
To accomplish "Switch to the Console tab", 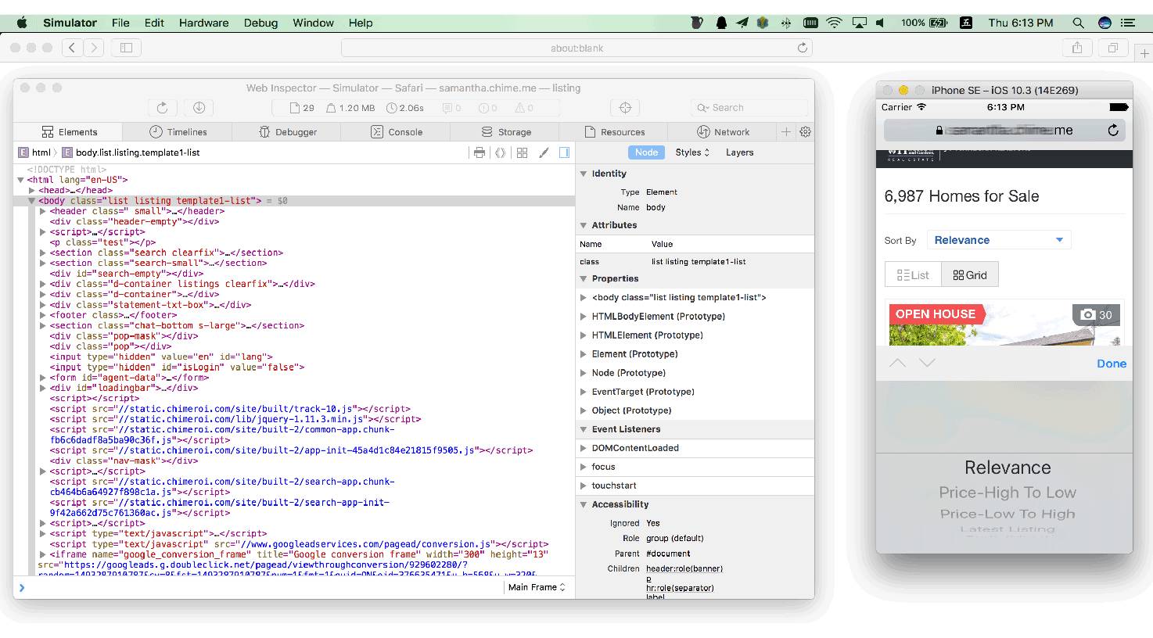I will click(396, 132).
